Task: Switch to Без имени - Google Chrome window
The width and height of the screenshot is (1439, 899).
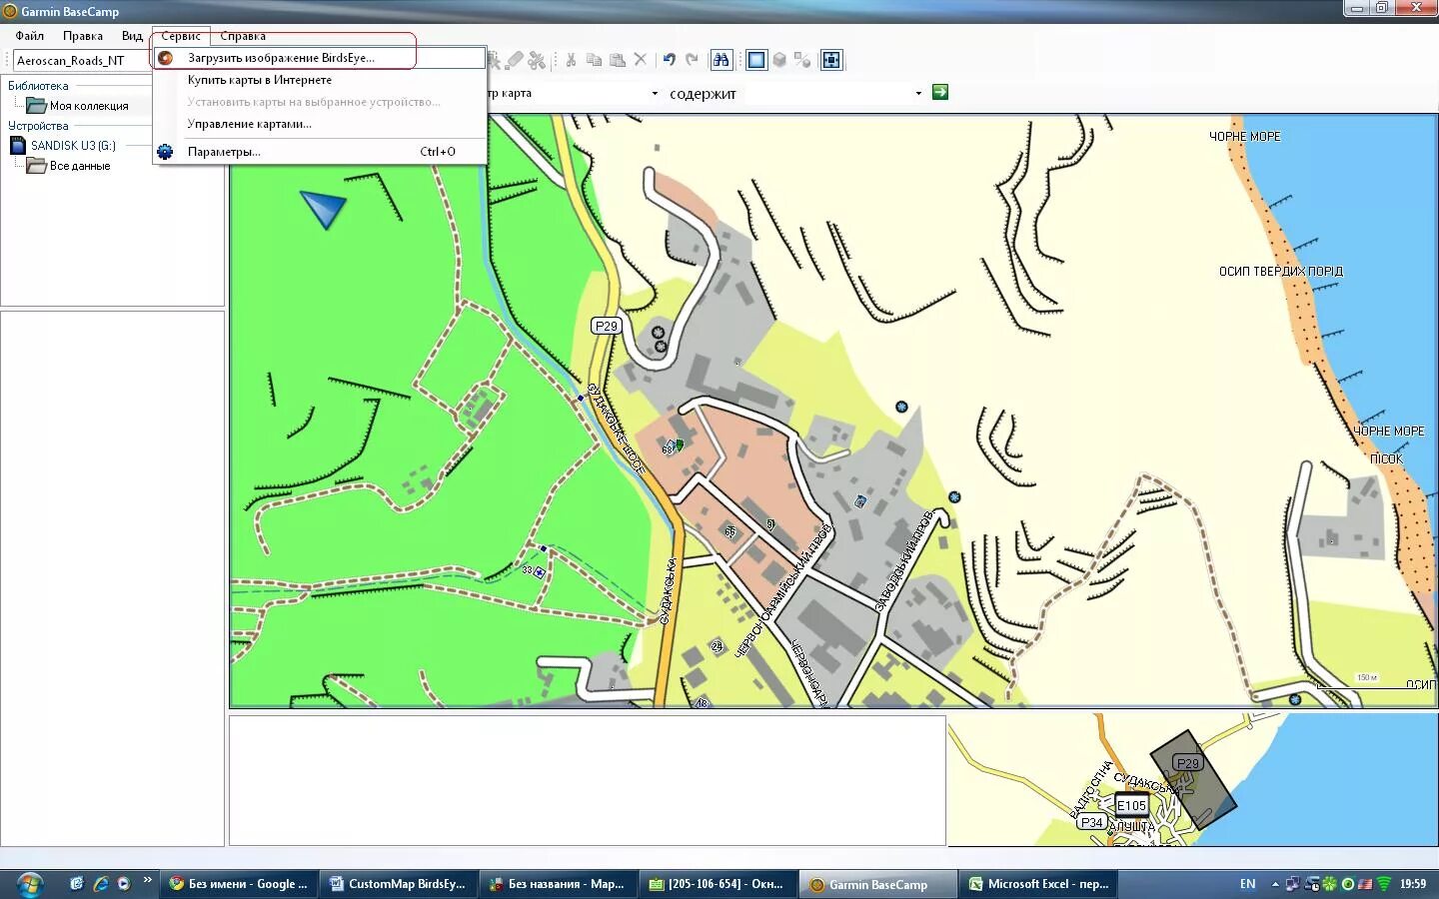Action: (x=240, y=884)
